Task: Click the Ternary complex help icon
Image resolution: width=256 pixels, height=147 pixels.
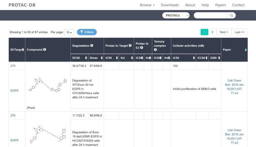Action: click(155, 50)
